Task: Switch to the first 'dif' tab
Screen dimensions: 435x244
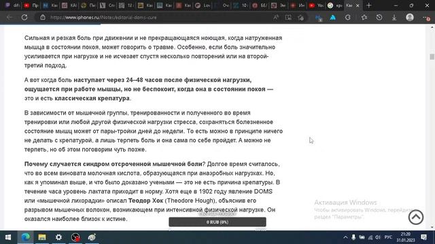Action: tap(12, 5)
